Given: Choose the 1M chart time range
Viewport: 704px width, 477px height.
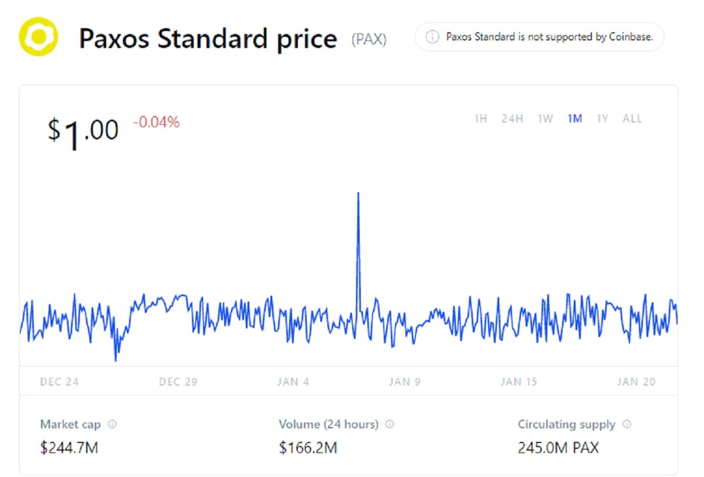Looking at the screenshot, I should [574, 119].
